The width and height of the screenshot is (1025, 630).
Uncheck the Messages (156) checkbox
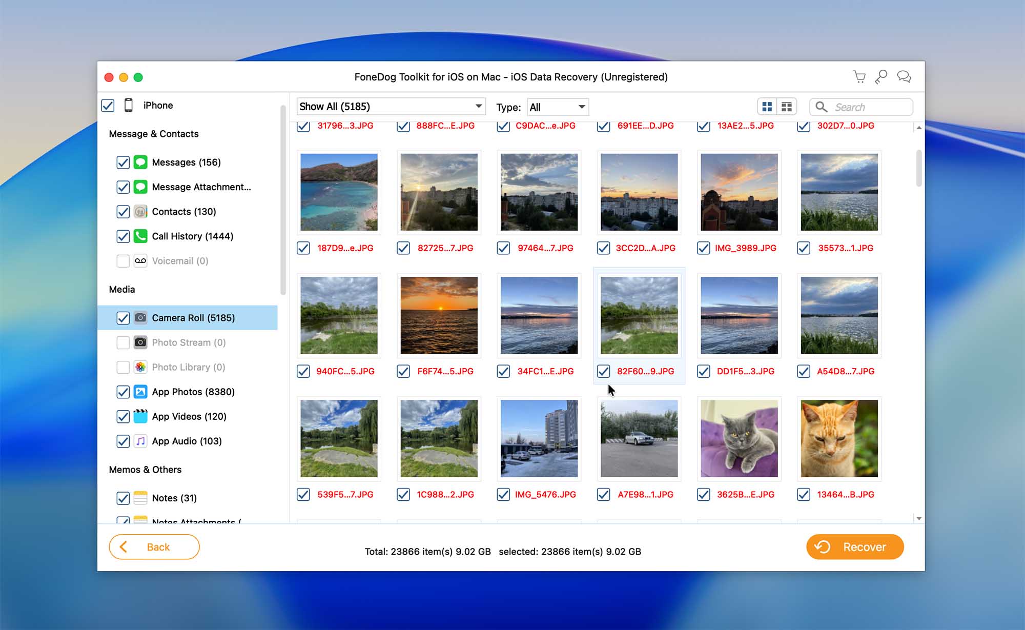tap(123, 162)
